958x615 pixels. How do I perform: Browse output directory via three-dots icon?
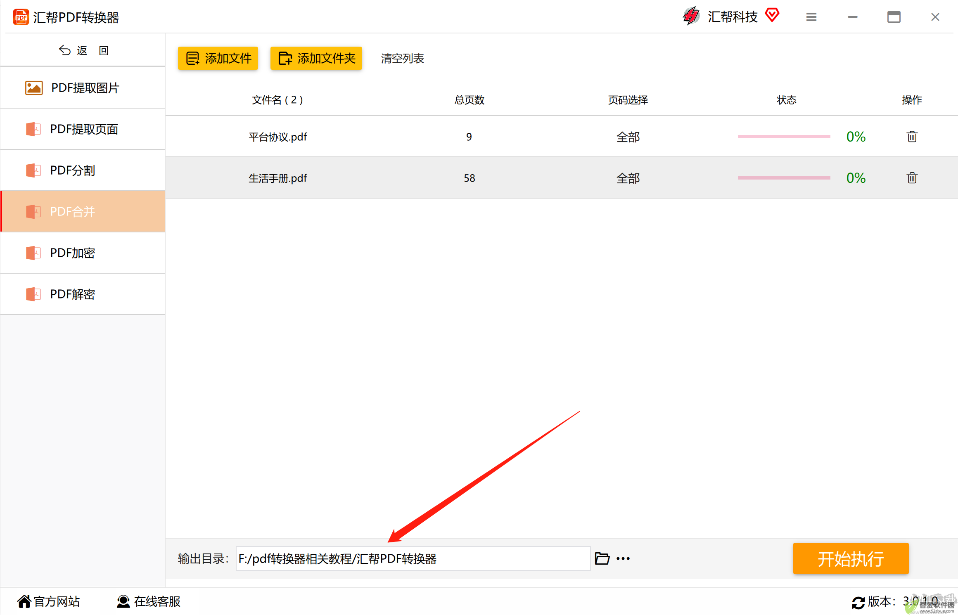(x=623, y=558)
